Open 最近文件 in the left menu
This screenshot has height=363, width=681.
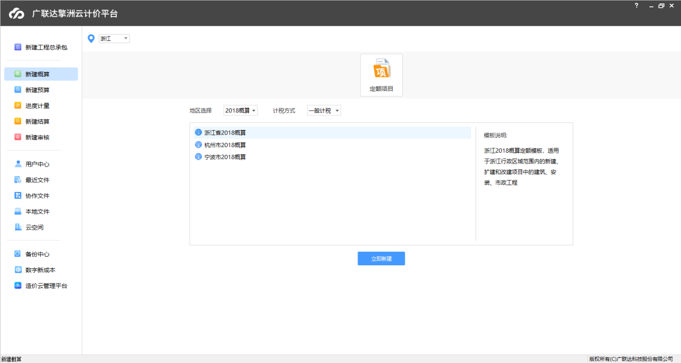[37, 180]
